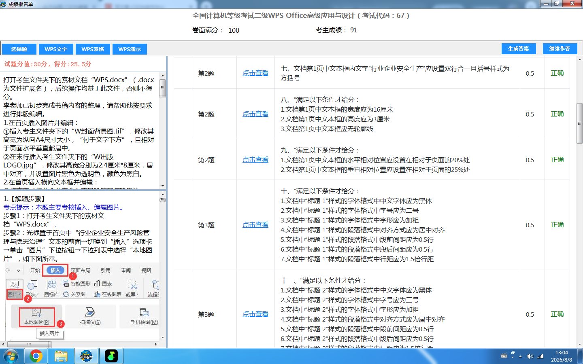Click the results table scroll-up arrow

(579, 59)
